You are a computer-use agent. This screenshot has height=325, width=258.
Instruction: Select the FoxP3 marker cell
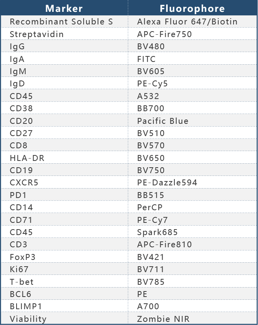tap(22, 257)
